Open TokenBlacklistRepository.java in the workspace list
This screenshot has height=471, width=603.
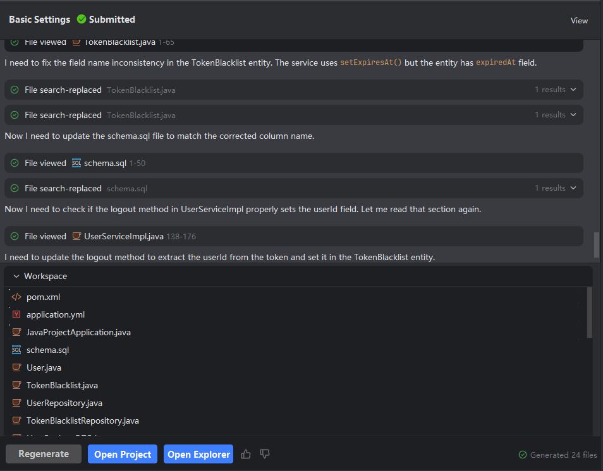tap(82, 420)
